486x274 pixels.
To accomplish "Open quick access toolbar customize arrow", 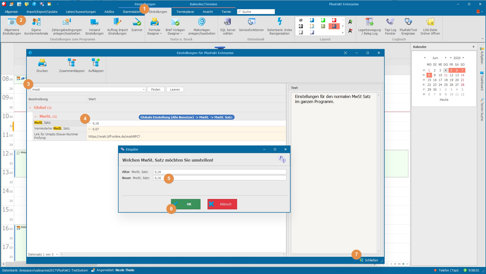I will (x=58, y=4).
